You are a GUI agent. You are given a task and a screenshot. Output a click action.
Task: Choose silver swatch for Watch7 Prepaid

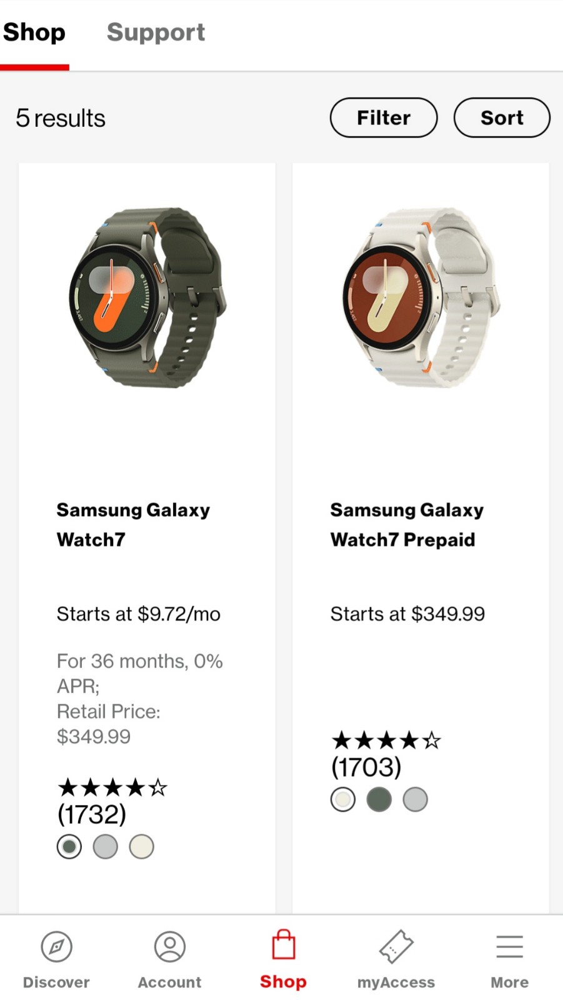point(416,799)
